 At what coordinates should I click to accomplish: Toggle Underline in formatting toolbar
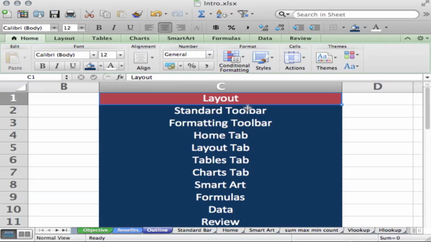[130, 28]
